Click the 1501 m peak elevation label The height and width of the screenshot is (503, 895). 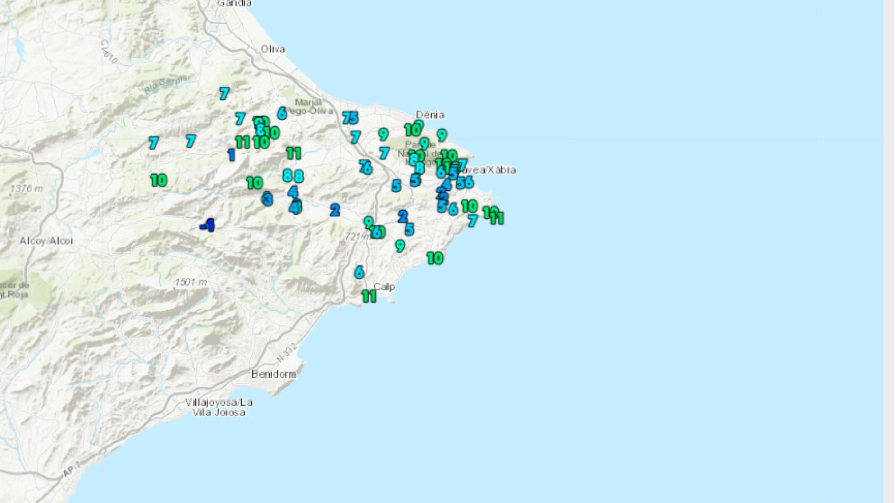tap(191, 282)
